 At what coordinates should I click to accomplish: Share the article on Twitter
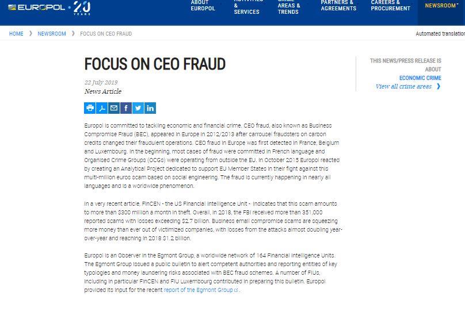coord(138,108)
